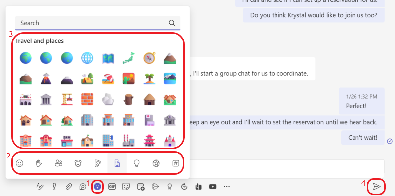Open the Objects lightbulb emoji category
Image resolution: width=395 pixels, height=196 pixels.
[x=137, y=163]
